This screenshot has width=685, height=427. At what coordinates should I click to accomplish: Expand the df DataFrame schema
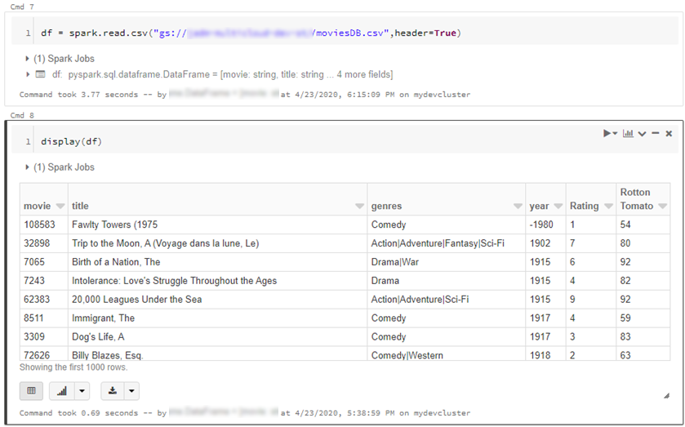27,74
